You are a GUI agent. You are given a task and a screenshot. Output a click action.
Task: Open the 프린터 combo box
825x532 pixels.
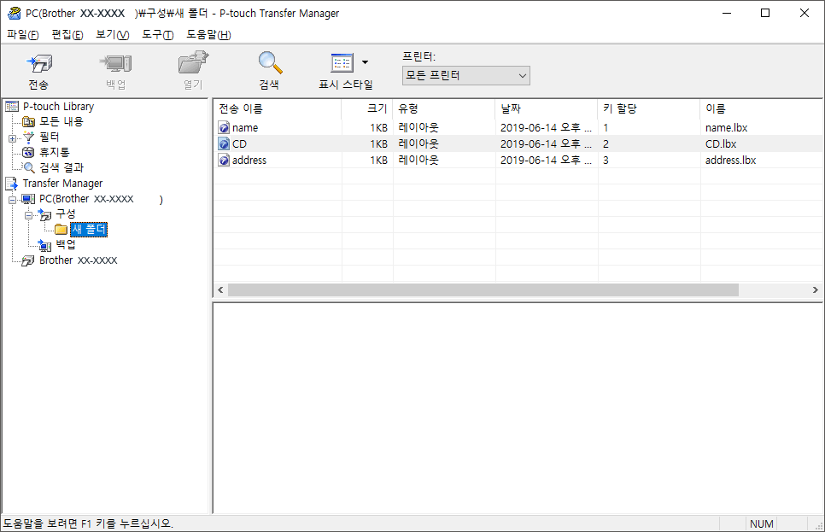point(465,75)
